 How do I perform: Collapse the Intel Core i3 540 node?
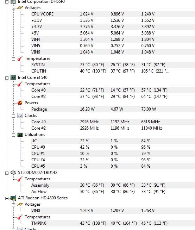pyautogui.click(x=7, y=78)
